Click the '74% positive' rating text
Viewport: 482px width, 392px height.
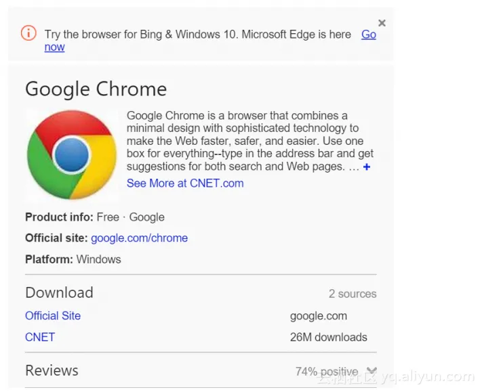pyautogui.click(x=326, y=372)
